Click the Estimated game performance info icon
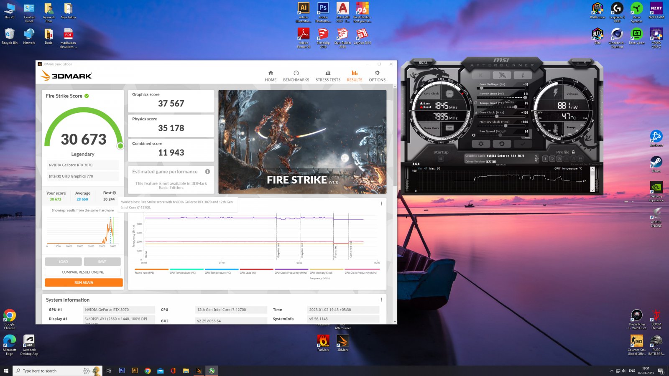 coord(207,172)
